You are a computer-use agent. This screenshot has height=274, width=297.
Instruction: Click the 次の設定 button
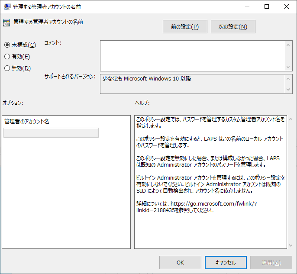233,27
